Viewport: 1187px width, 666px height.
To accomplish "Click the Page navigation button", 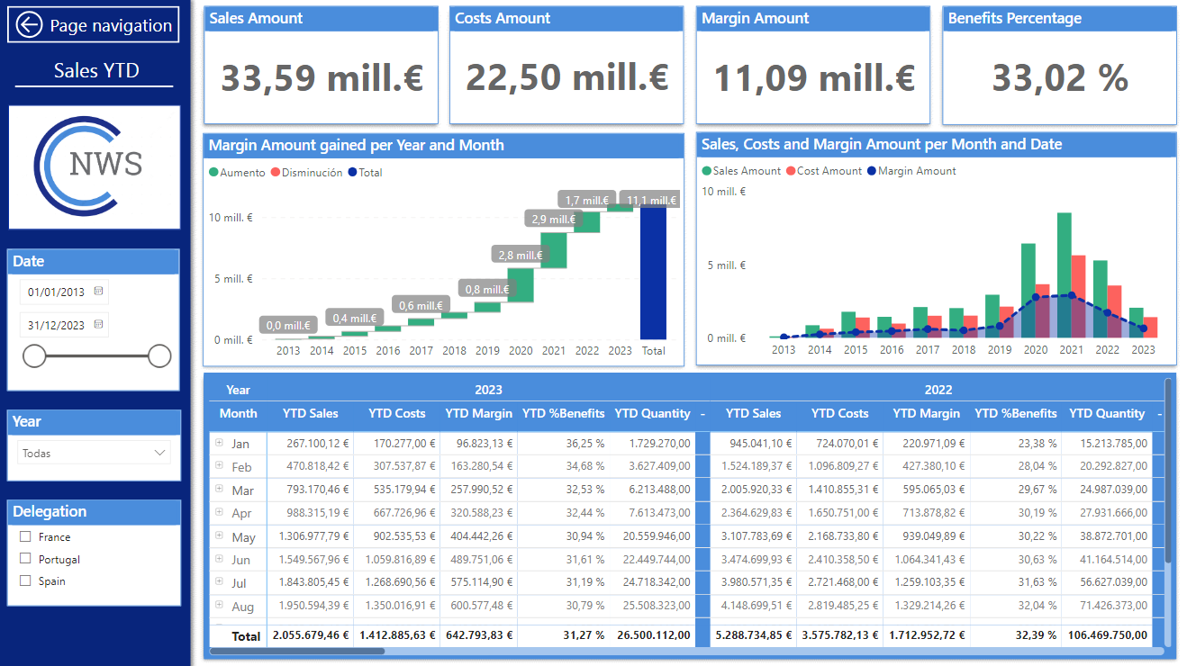I will [x=95, y=25].
